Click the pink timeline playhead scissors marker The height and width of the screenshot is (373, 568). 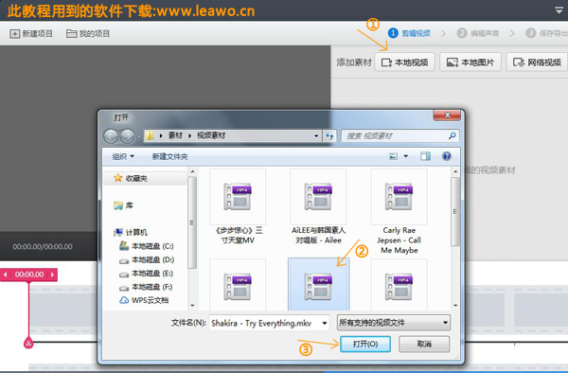point(28,342)
